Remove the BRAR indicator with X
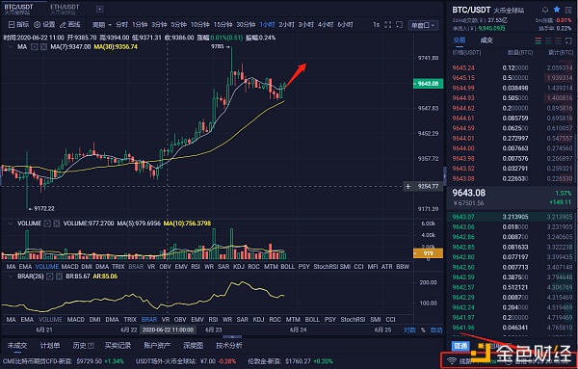The width and height of the screenshot is (578, 369). pyautogui.click(x=59, y=277)
